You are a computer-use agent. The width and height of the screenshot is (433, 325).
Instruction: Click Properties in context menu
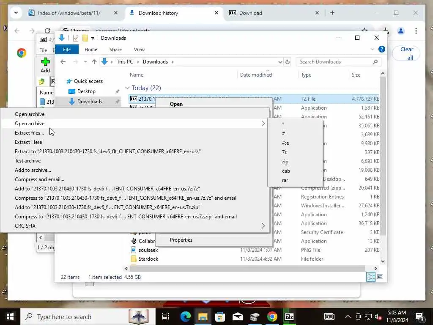pyautogui.click(x=181, y=240)
